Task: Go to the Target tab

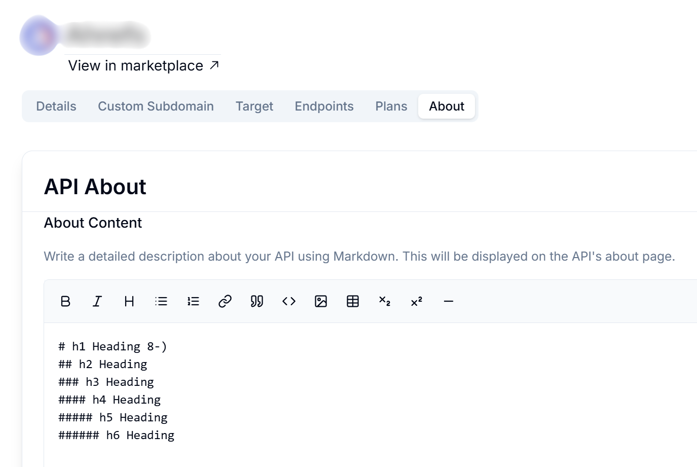Action: (x=254, y=106)
